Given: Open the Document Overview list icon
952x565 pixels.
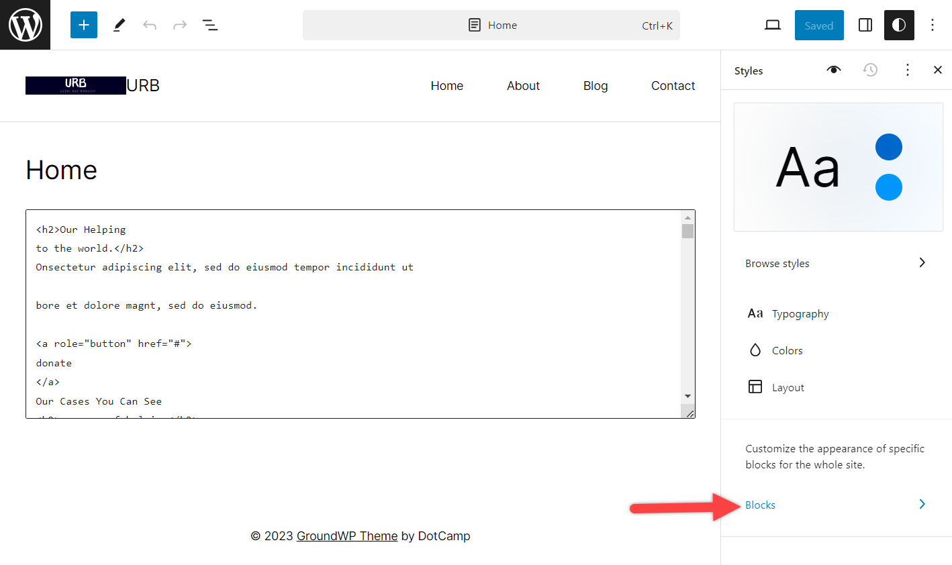Looking at the screenshot, I should [210, 25].
